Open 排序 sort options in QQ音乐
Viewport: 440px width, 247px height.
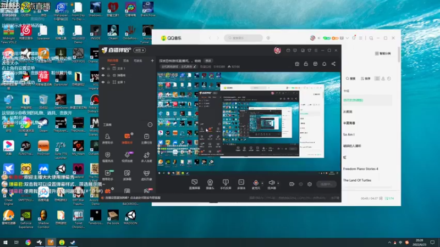(366, 78)
